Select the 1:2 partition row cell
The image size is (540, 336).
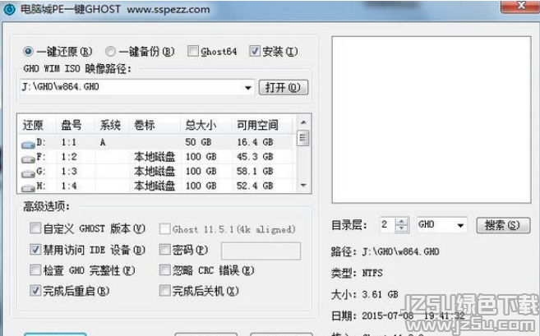69,157
